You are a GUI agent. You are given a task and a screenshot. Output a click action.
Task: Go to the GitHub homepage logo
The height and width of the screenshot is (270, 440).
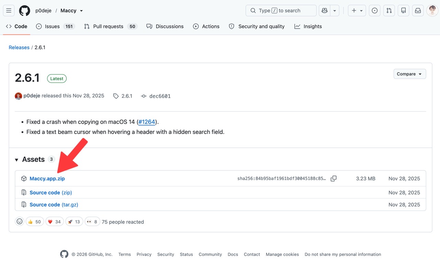point(24,11)
